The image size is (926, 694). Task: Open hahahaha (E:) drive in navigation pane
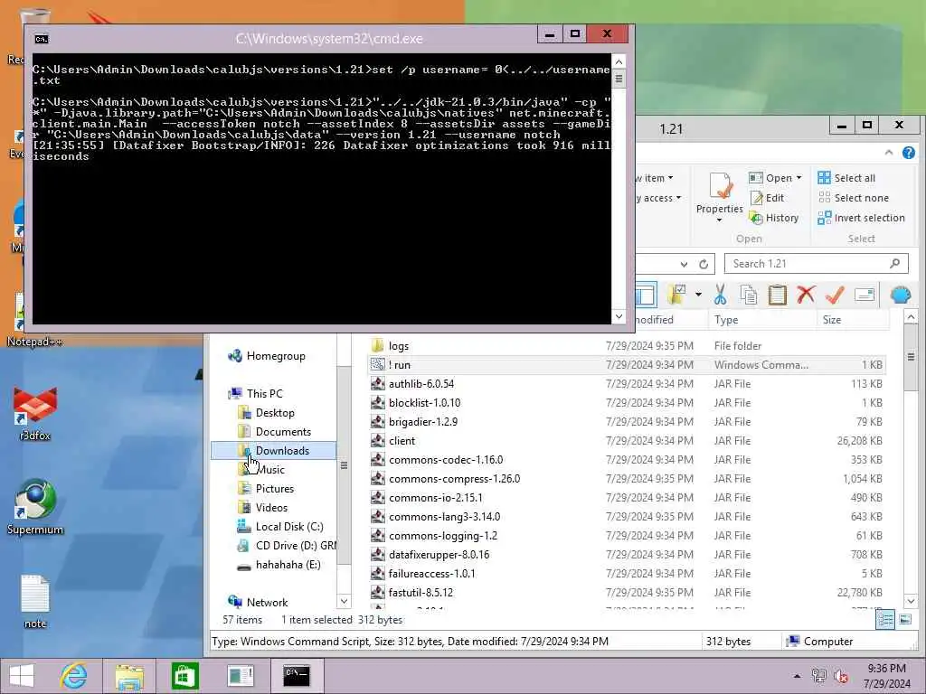279,565
